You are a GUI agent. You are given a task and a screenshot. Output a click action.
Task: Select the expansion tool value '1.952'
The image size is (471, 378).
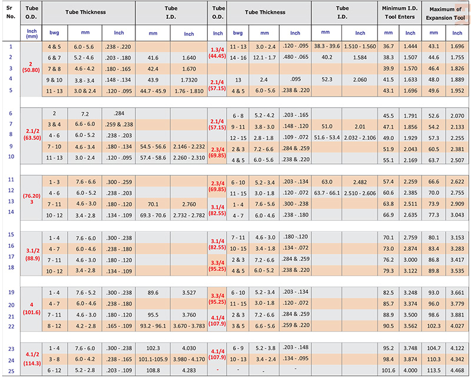click(457, 91)
